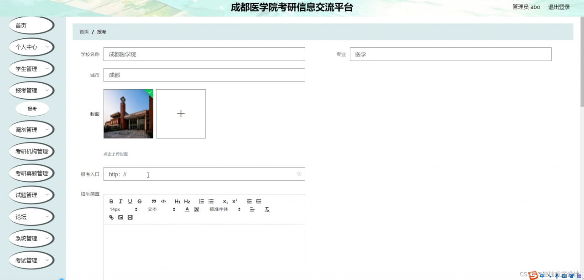Image resolution: width=584 pixels, height=280 pixels.
Task: Insert a hyperlink in the editor
Action: click(111, 217)
